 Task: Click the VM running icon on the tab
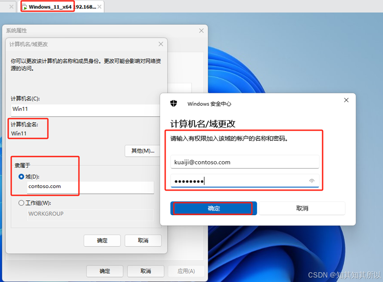pyautogui.click(x=24, y=8)
